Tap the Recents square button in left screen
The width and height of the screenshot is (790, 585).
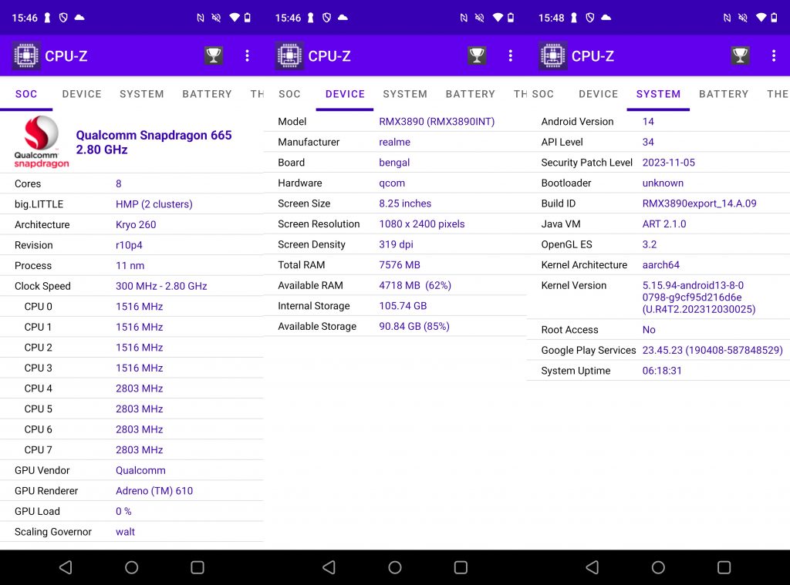[x=197, y=567]
